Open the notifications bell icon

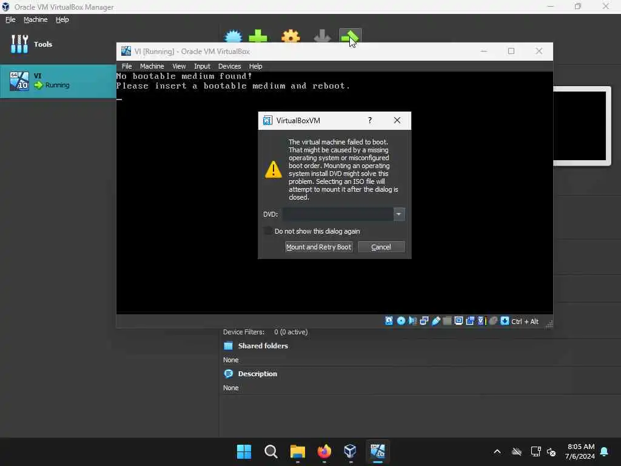pyautogui.click(x=605, y=451)
